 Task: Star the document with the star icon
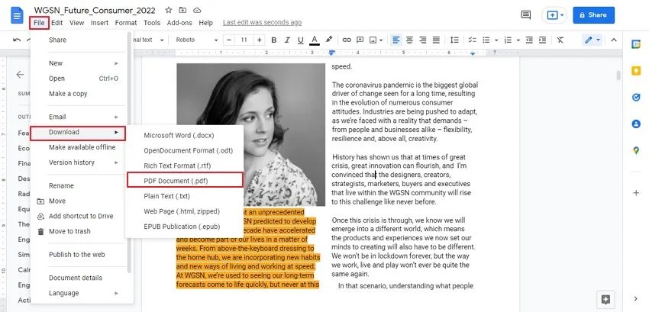[x=169, y=10]
